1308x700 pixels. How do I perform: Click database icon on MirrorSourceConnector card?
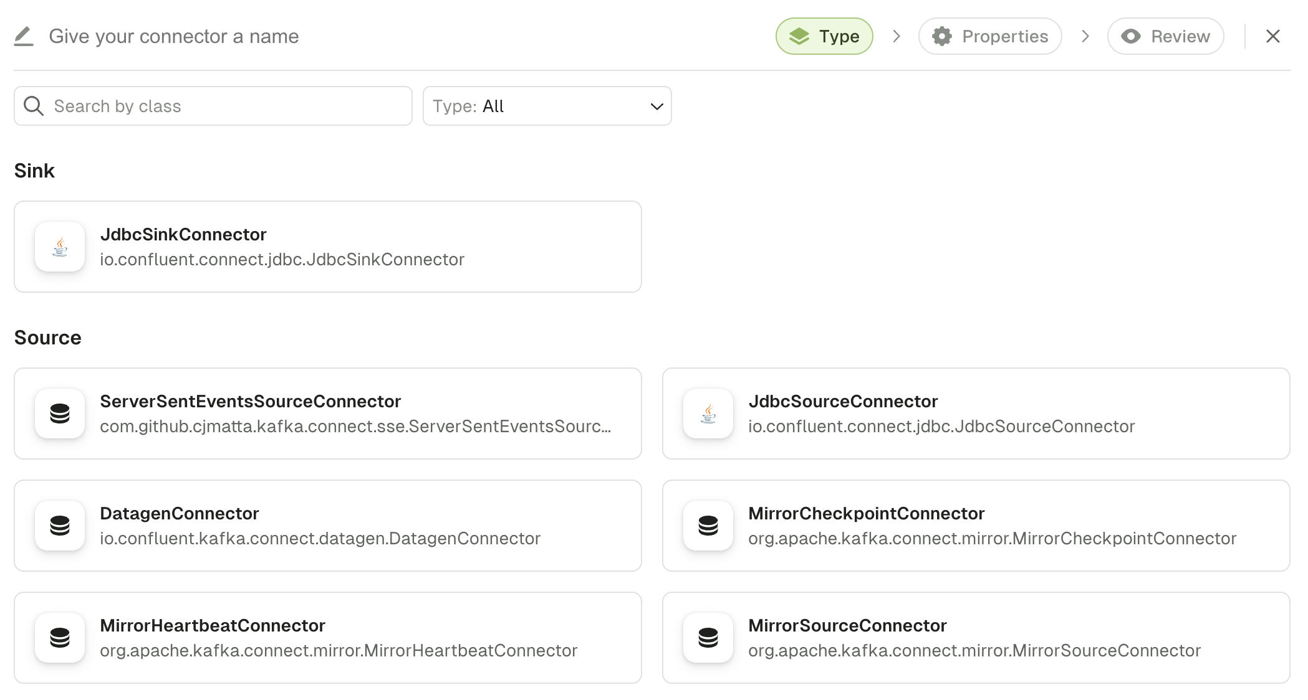(x=708, y=638)
